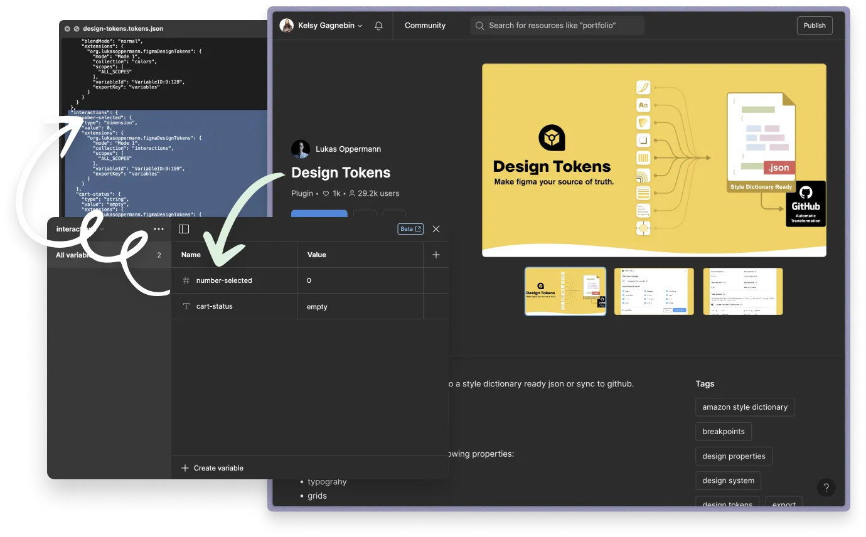Image resolution: width=866 pixels, height=537 pixels.
Task: Open the notifications bell
Action: tap(378, 26)
